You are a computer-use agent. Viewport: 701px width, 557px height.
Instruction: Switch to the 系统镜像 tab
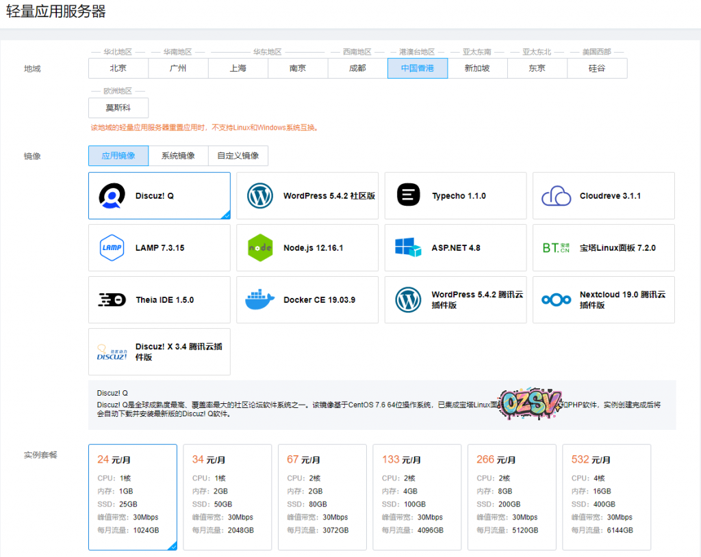click(x=178, y=156)
